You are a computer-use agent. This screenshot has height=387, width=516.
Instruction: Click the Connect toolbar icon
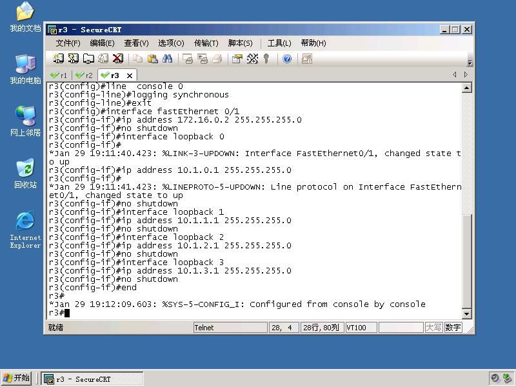(58, 59)
